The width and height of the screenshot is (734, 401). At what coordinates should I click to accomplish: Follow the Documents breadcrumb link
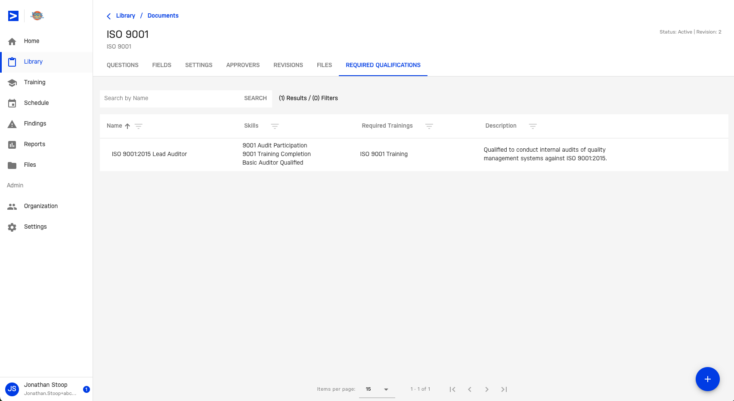click(x=163, y=16)
